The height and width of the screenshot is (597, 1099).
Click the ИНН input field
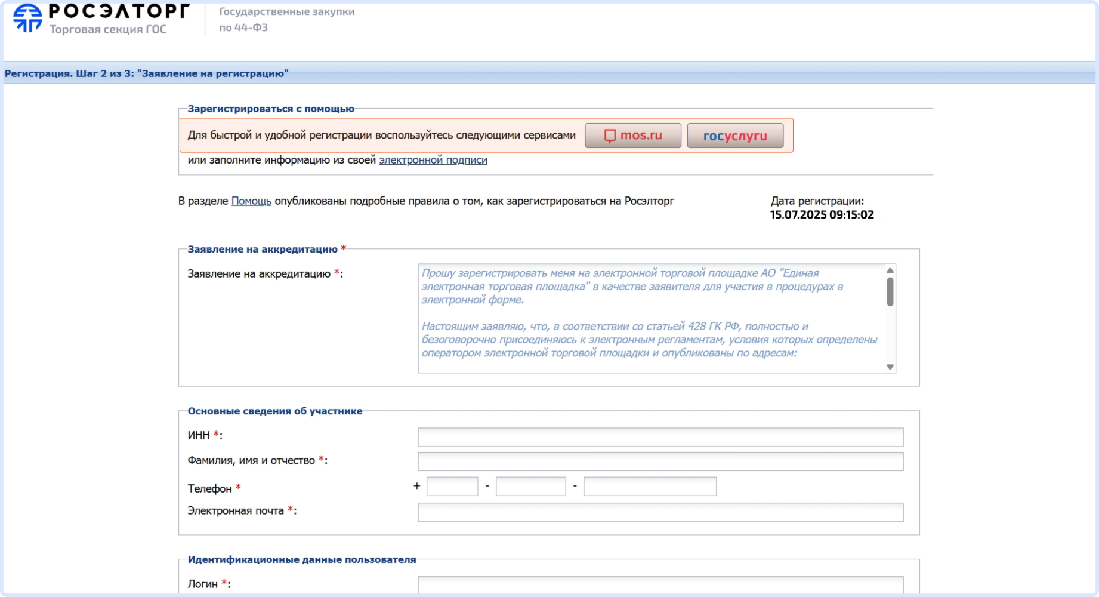pyautogui.click(x=660, y=437)
